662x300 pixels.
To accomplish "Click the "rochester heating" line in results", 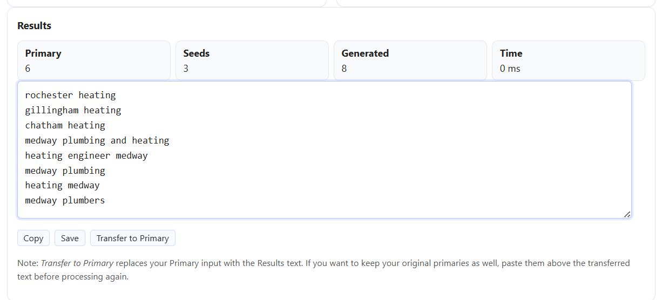I will [70, 96].
